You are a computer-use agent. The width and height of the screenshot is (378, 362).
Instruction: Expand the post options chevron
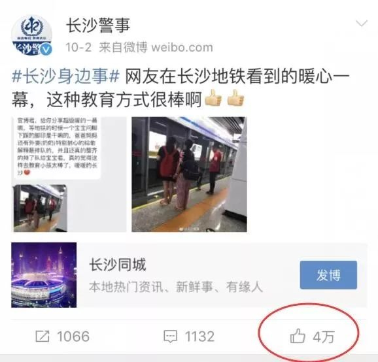(x=362, y=23)
